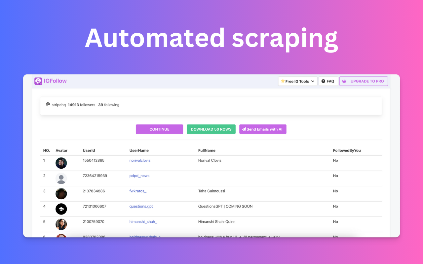
Task: Select user ID 1550412865
Action: point(94,160)
